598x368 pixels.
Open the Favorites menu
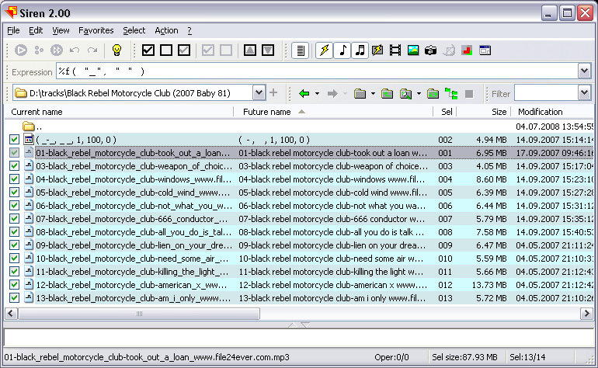(x=96, y=30)
